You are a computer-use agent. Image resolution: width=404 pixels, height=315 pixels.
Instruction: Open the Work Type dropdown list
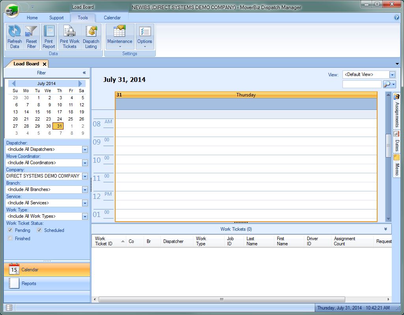point(85,217)
